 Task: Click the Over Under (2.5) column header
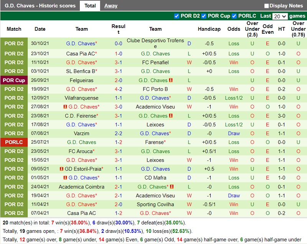252,29
